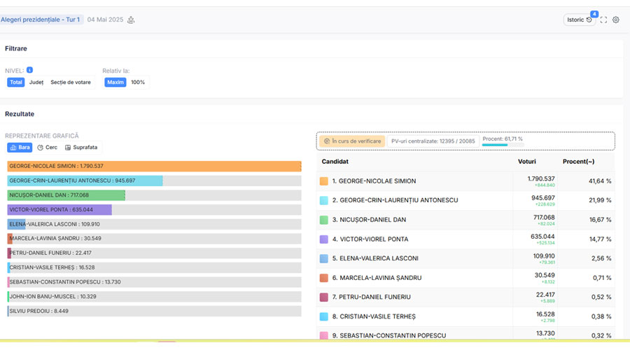Viewport: 630px width, 350px height.
Task: Click the fullscreen expand icon
Action: point(604,20)
